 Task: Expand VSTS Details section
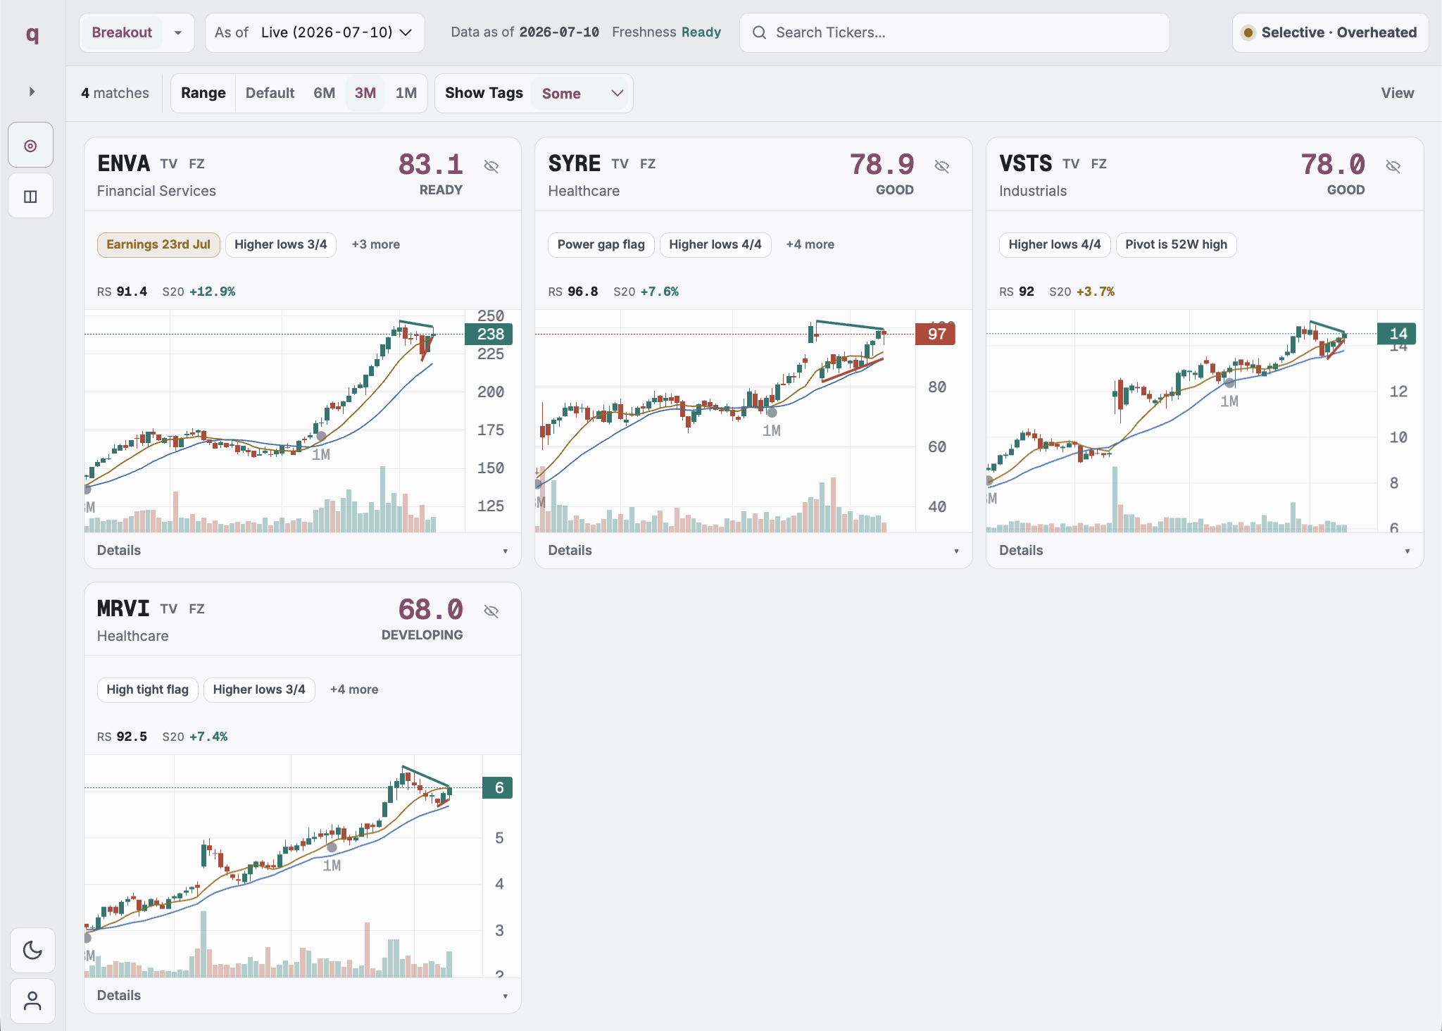[x=1205, y=551]
